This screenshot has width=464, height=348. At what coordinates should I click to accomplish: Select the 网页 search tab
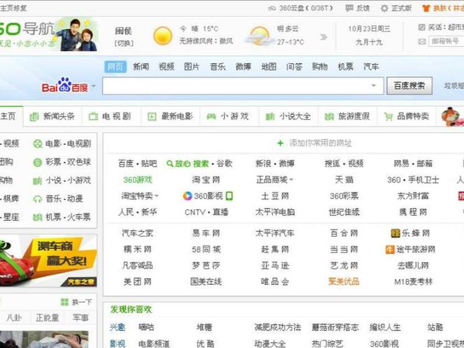(x=115, y=67)
